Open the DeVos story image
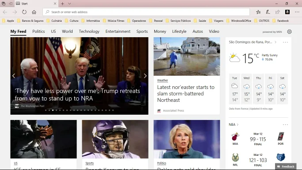 click(x=187, y=139)
